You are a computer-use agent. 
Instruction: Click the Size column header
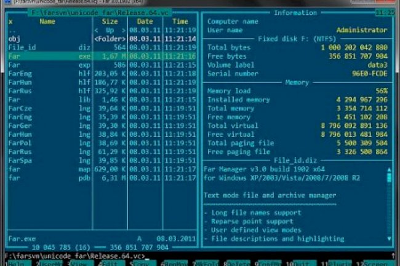tap(109, 21)
